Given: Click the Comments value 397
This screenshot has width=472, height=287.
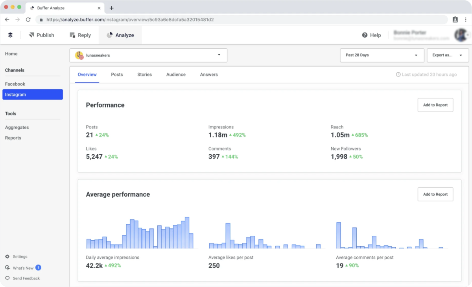Looking at the screenshot, I should tap(214, 157).
